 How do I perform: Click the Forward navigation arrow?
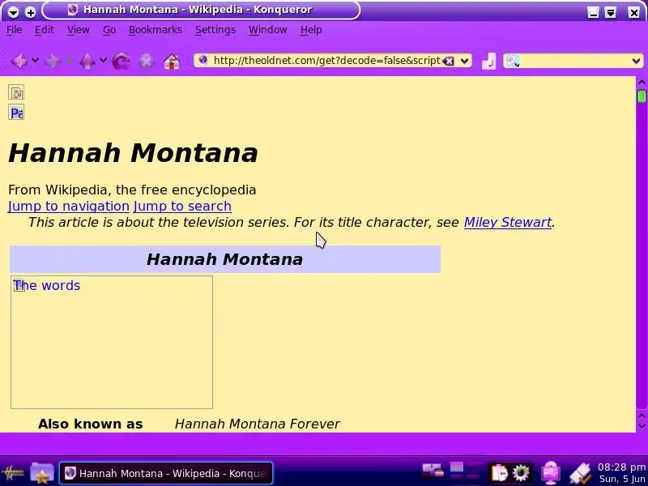tap(53, 62)
